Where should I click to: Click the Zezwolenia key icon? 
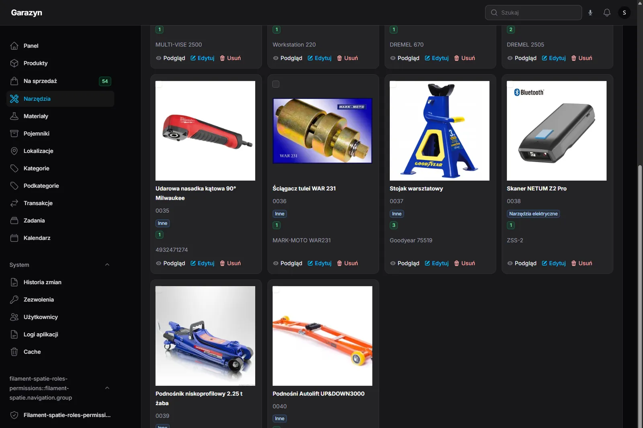[x=14, y=300]
